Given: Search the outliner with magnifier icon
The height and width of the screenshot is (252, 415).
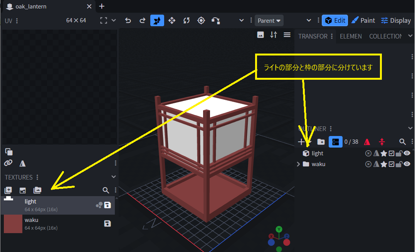Looking at the screenshot, I should pyautogui.click(x=403, y=142).
